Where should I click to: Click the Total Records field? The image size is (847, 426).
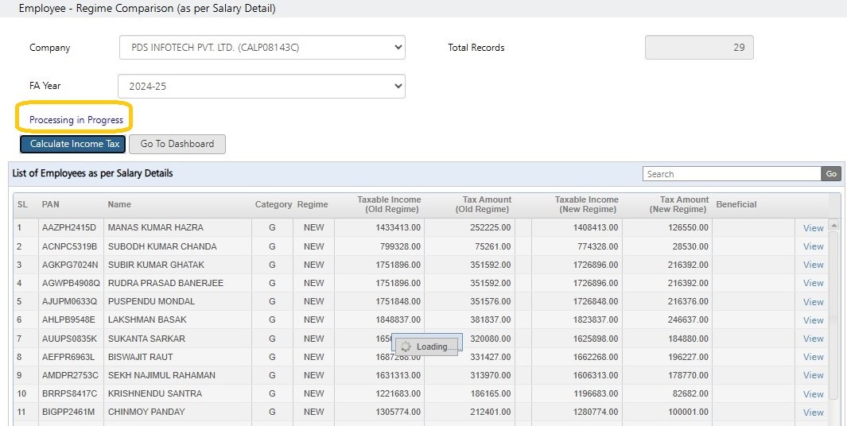click(x=699, y=48)
